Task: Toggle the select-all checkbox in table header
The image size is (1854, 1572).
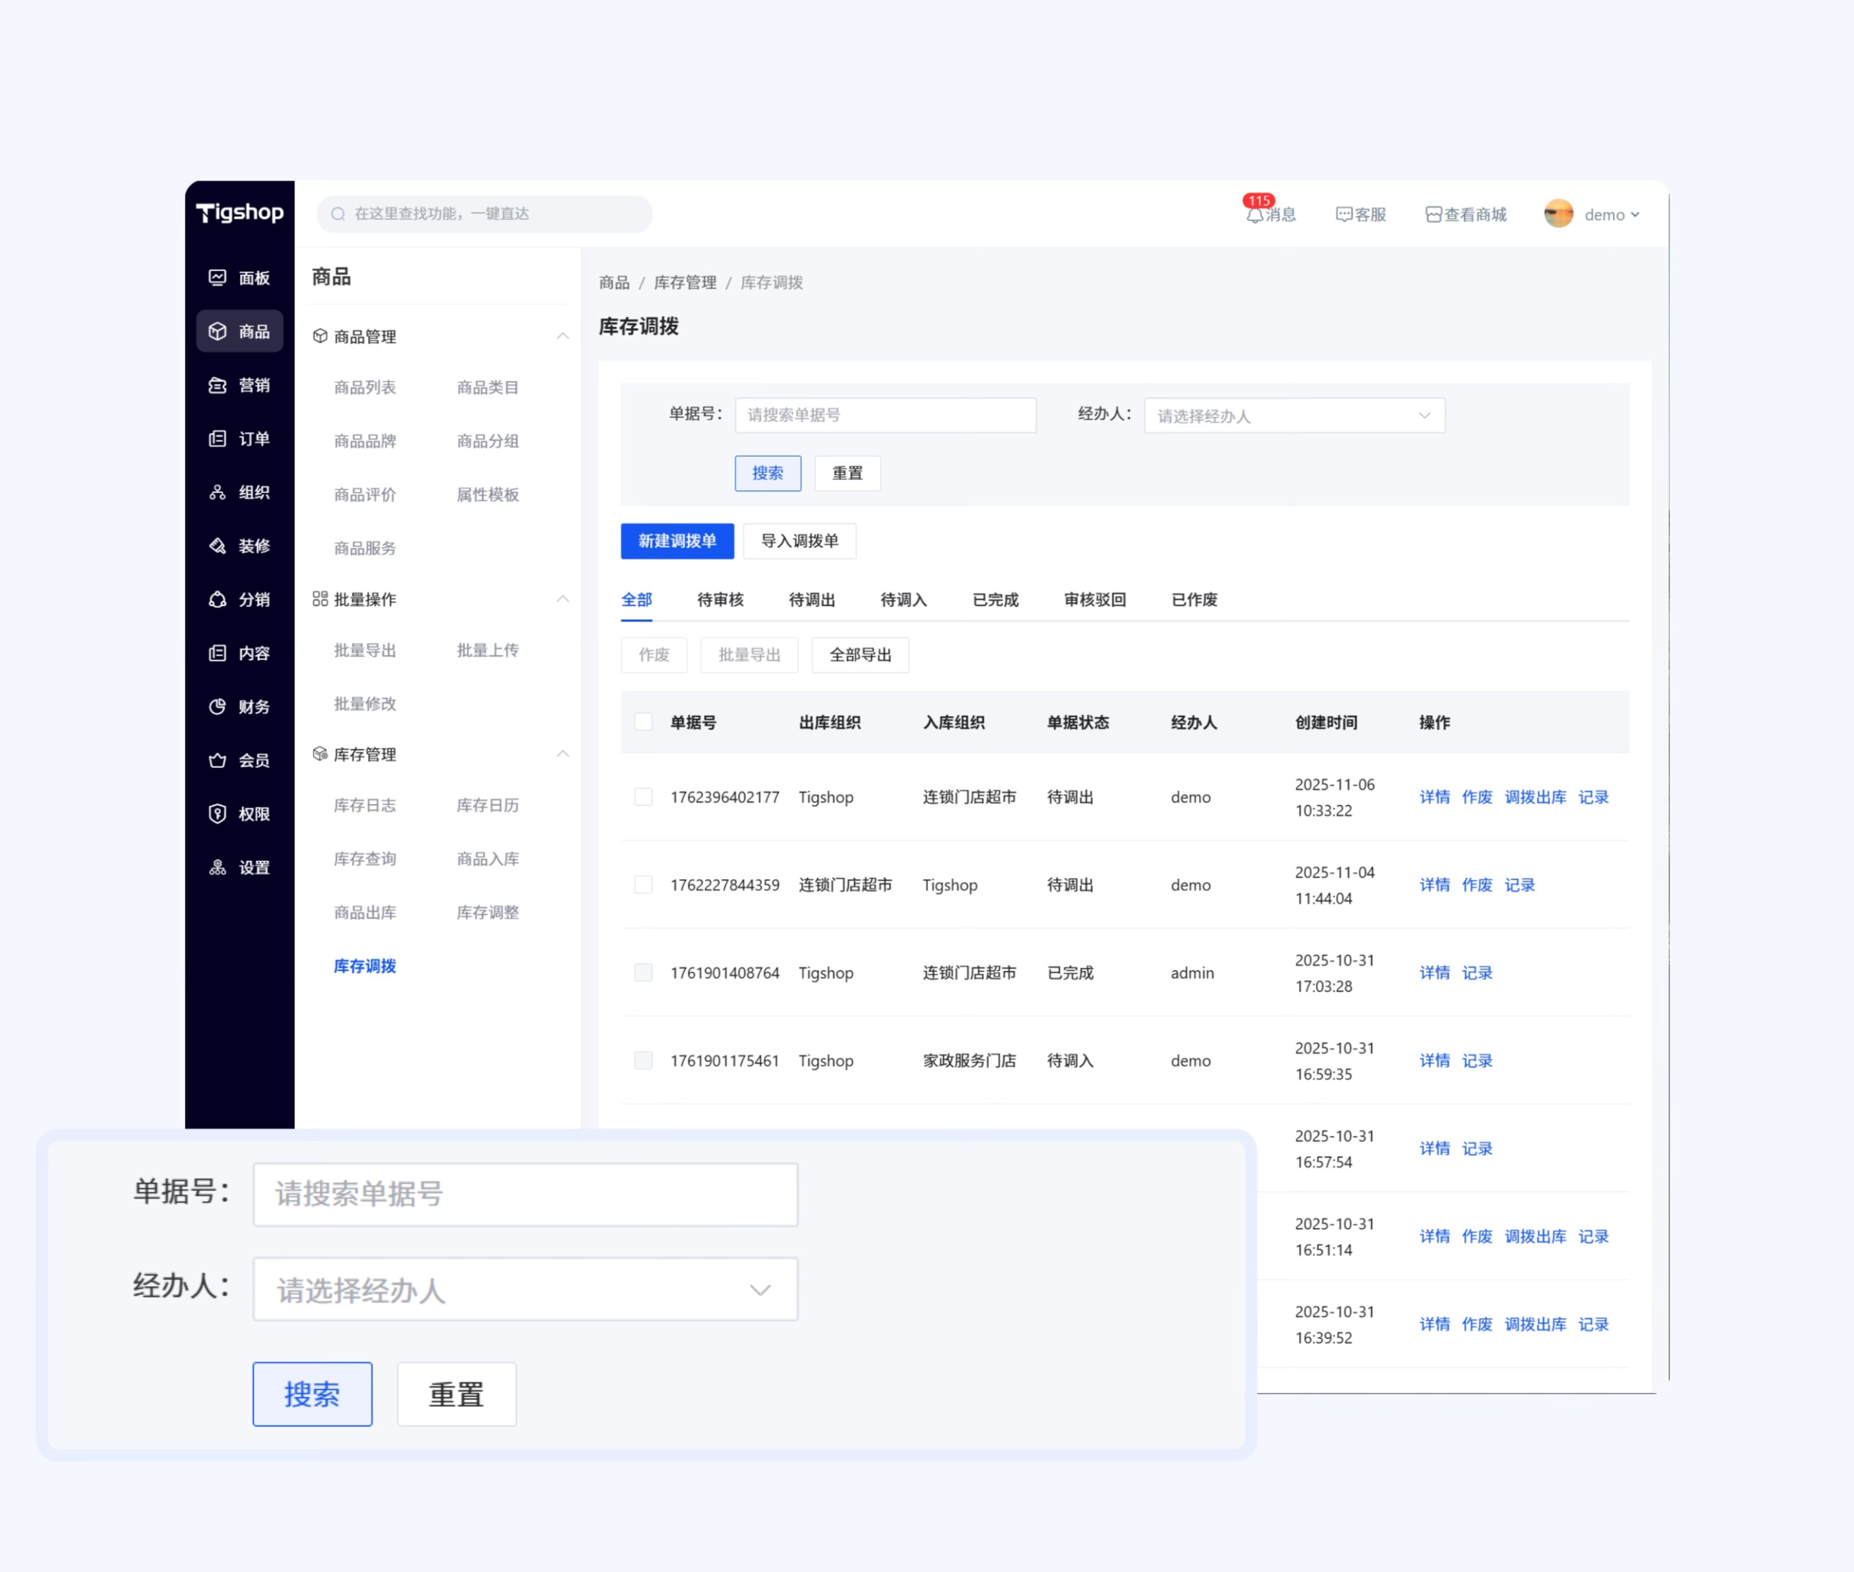Action: 643,722
